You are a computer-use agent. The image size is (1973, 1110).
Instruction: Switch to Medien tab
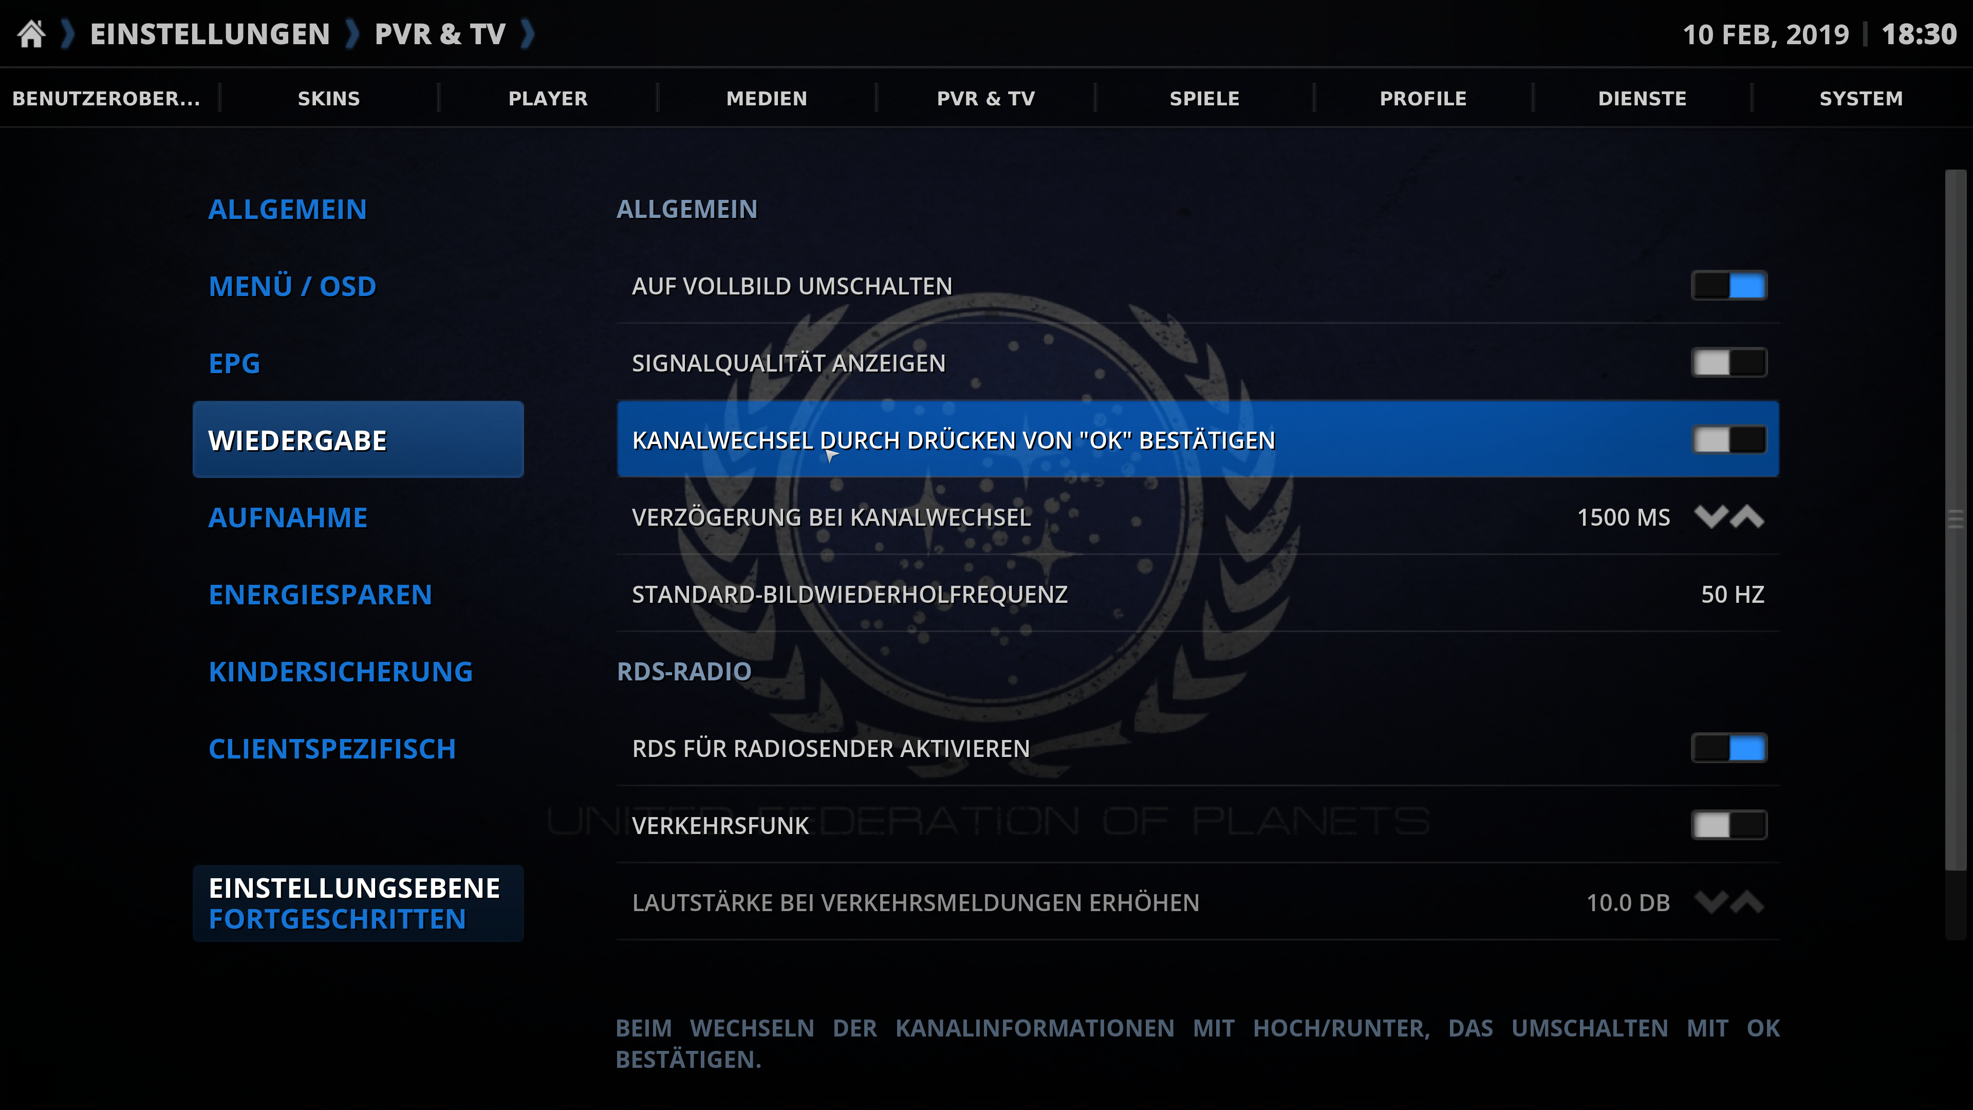coord(767,98)
